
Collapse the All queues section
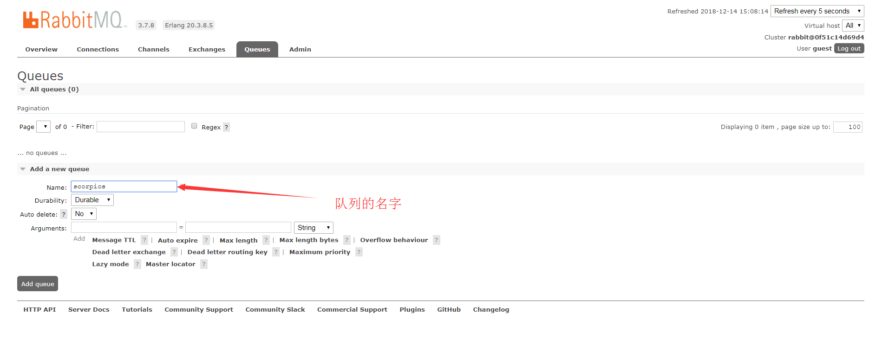(54, 90)
